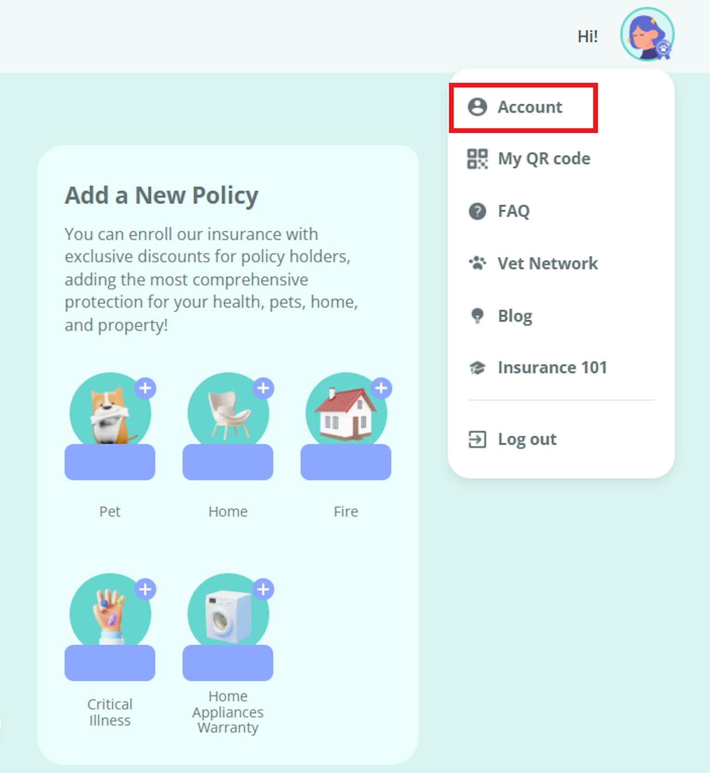Click the Insurance 101 graduation cap icon

tap(477, 368)
